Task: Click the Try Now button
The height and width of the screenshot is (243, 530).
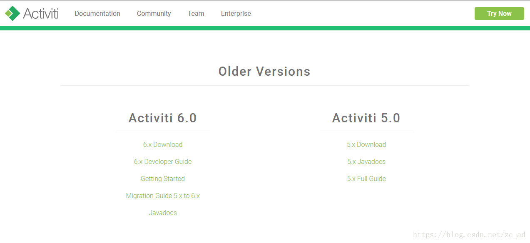Action: coord(499,13)
